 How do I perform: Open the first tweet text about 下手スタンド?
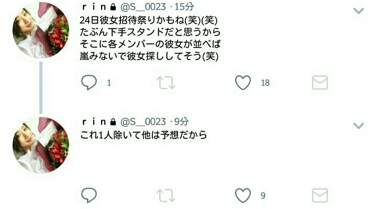[150, 38]
